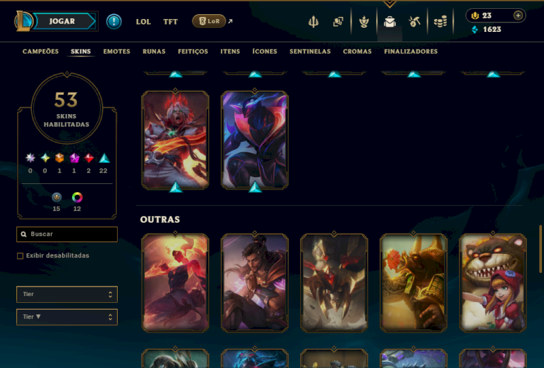Open the first Tier dropdown
This screenshot has width=544, height=368.
pos(67,294)
